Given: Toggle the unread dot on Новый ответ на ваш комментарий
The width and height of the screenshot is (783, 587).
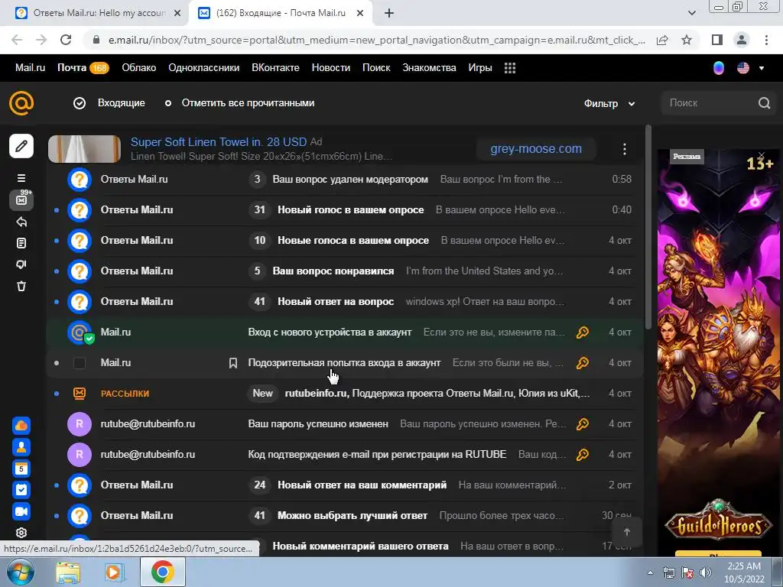Looking at the screenshot, I should pos(57,485).
